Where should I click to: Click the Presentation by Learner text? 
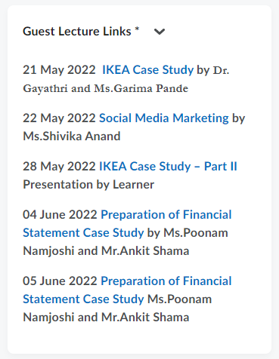(88, 184)
